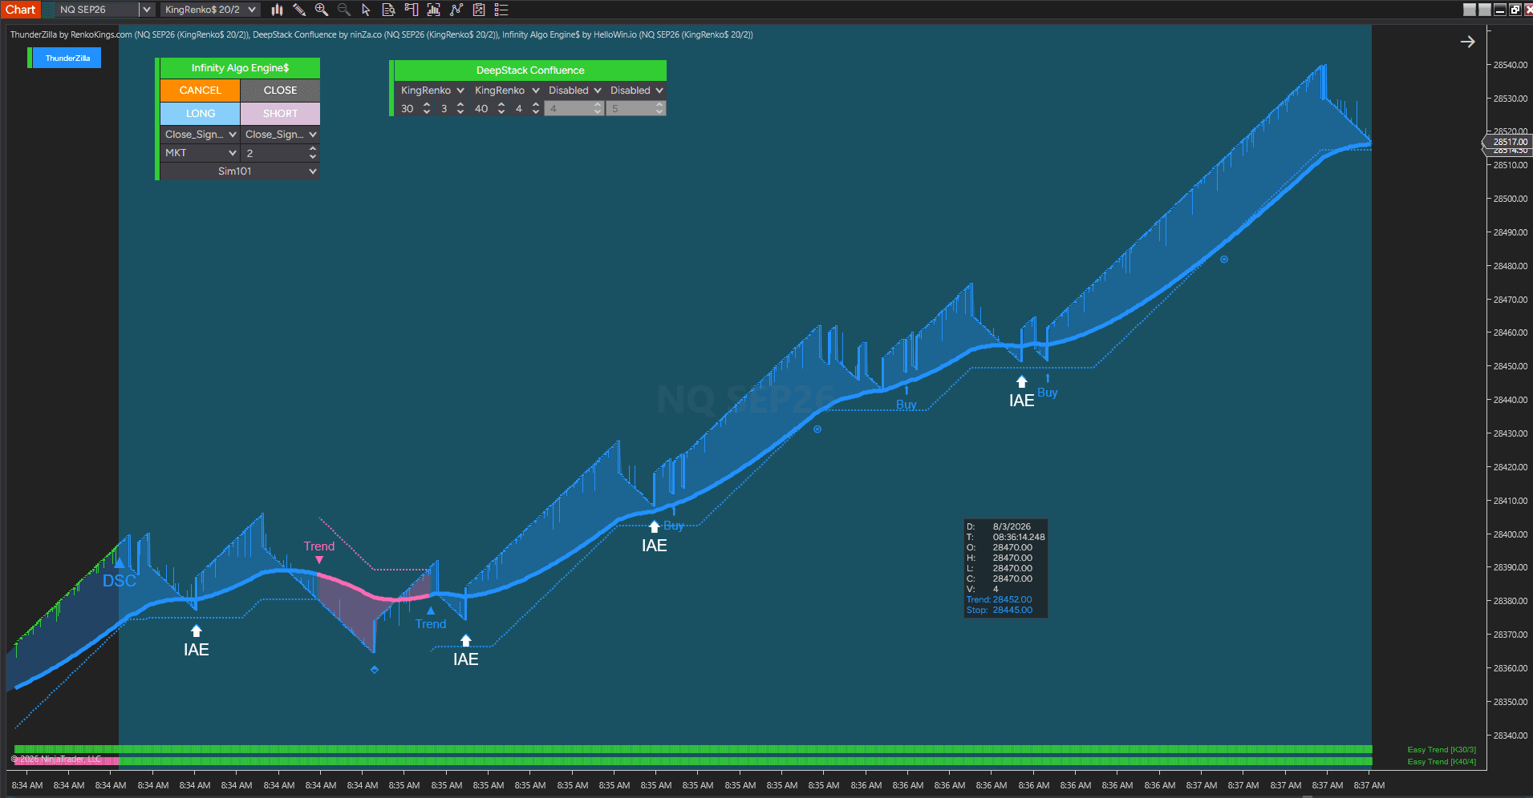Select the drawing tools pencil icon
1533x798 pixels.
point(299,10)
